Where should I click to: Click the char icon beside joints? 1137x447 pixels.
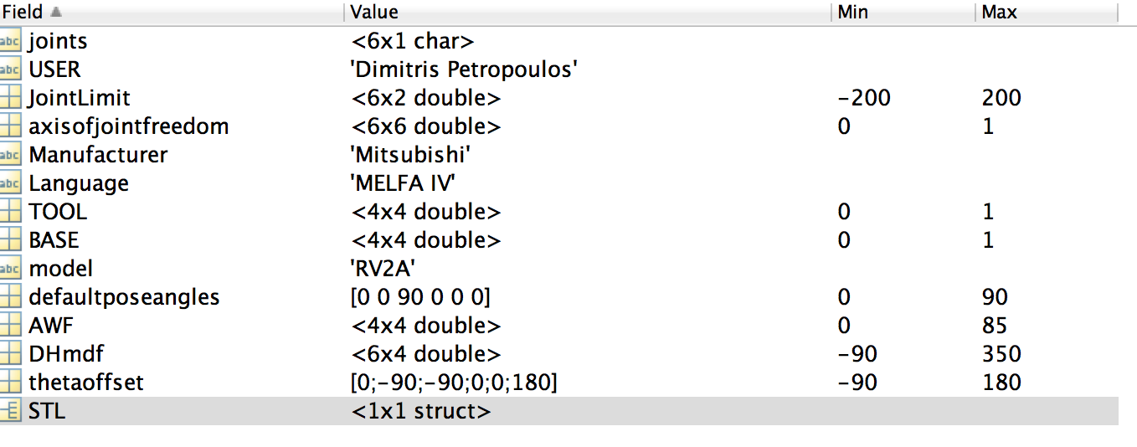(x=10, y=41)
